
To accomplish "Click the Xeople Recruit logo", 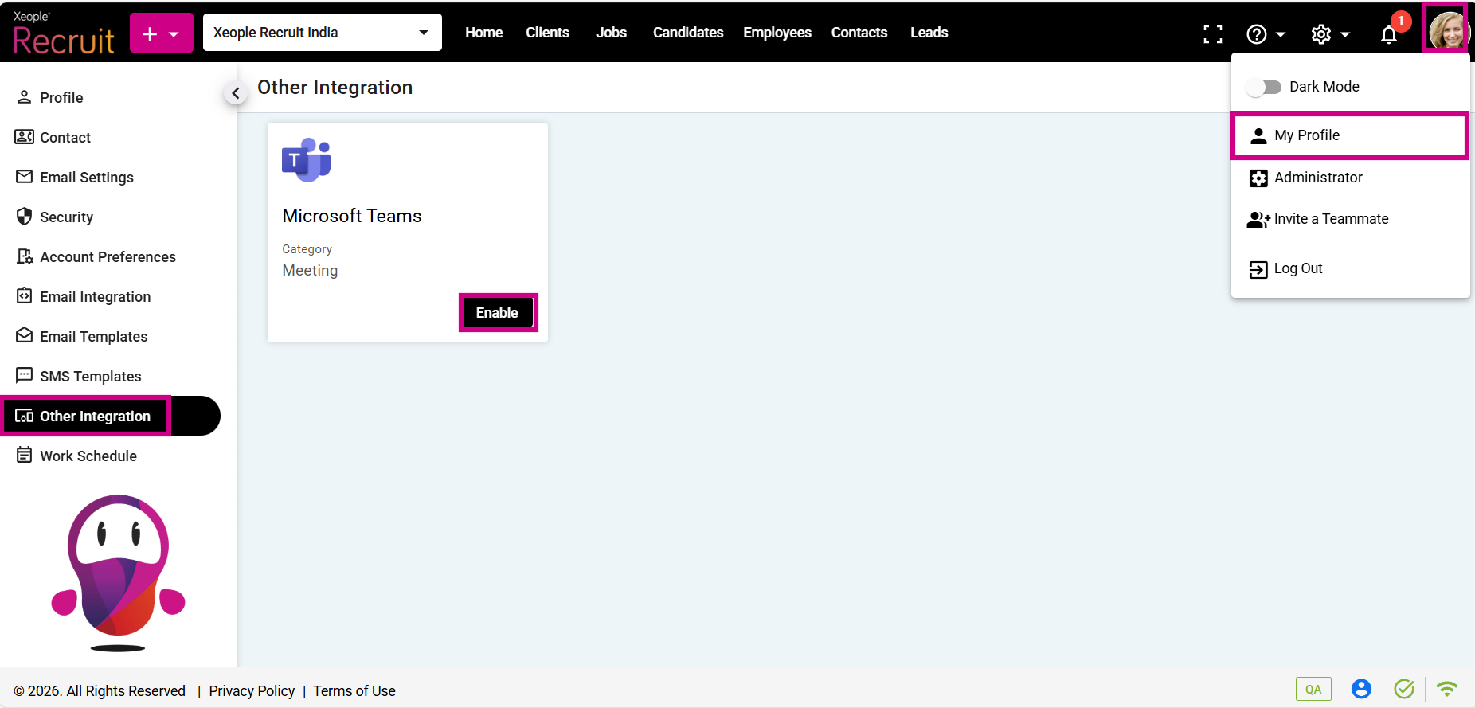I will 64,33.
